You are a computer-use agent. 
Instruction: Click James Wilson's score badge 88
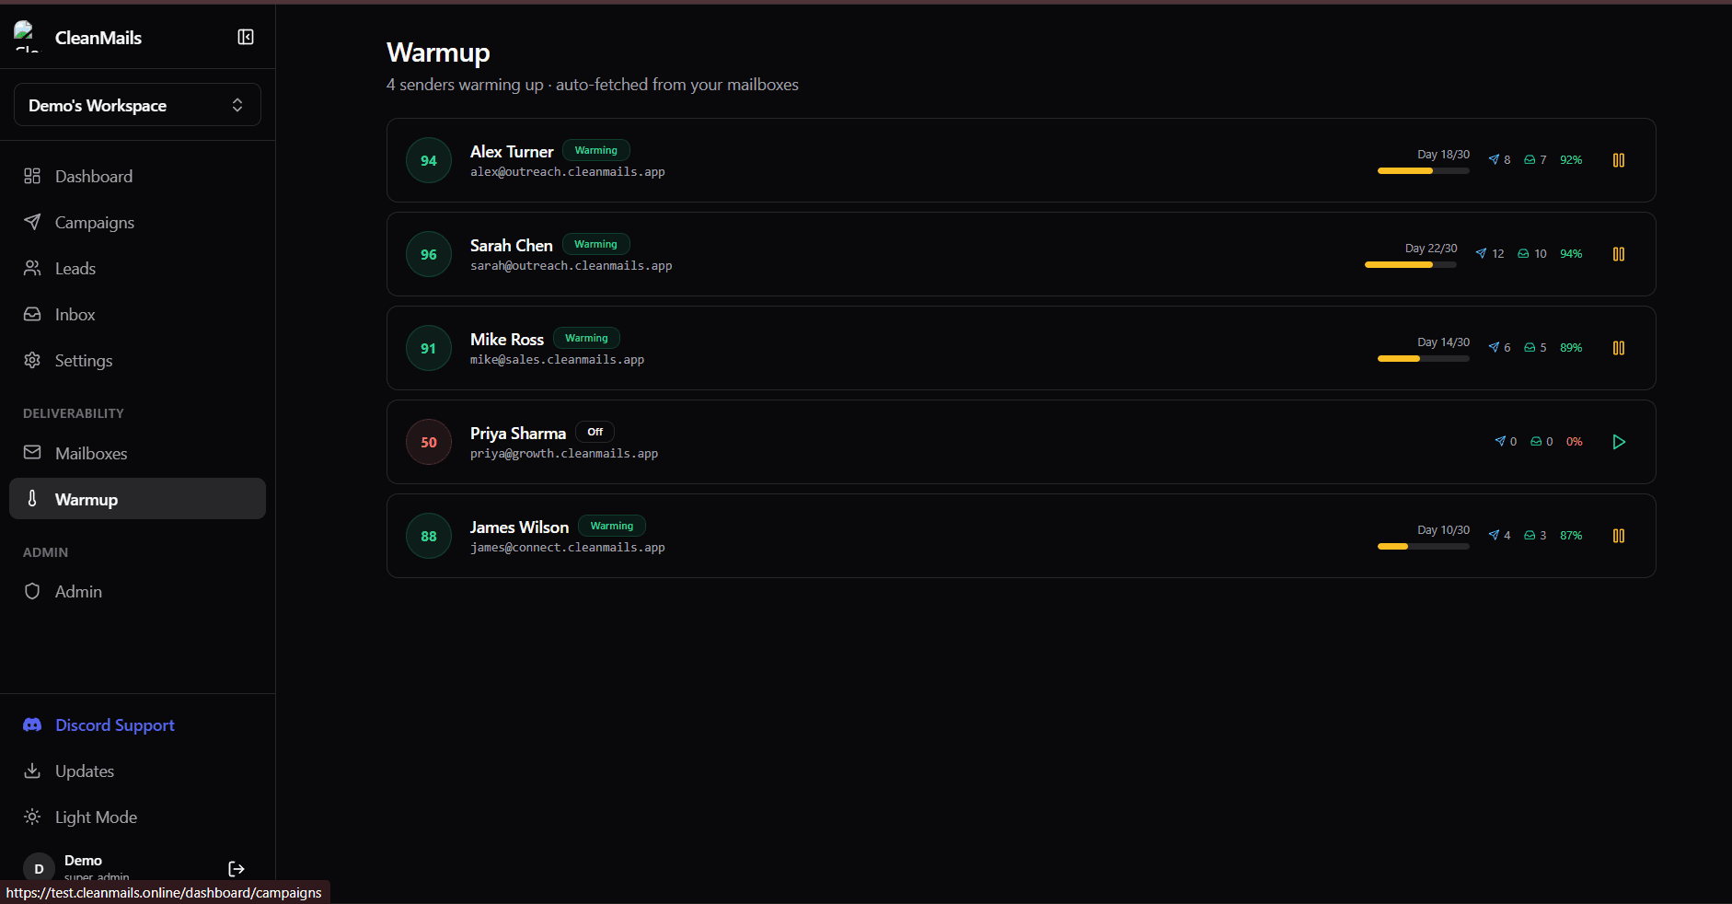pos(429,536)
